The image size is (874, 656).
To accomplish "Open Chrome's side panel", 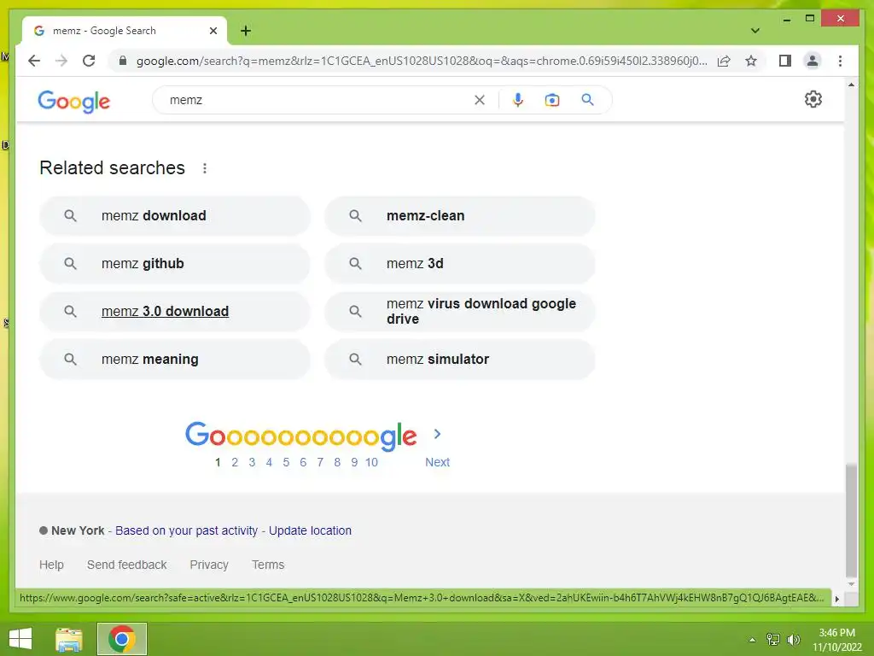I will (785, 61).
